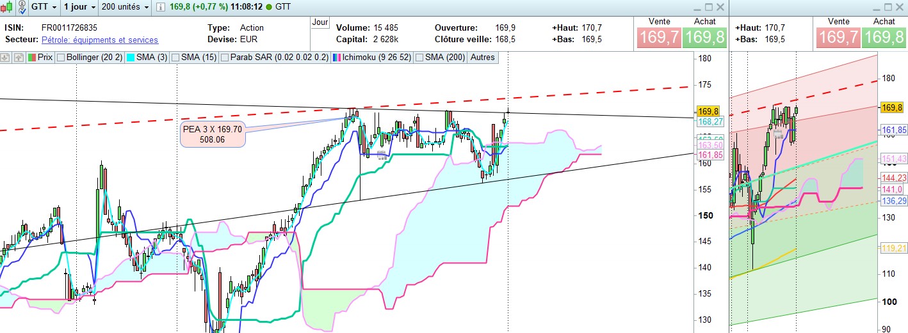Click the pin/link chart icon beside GTT

click(23, 7)
